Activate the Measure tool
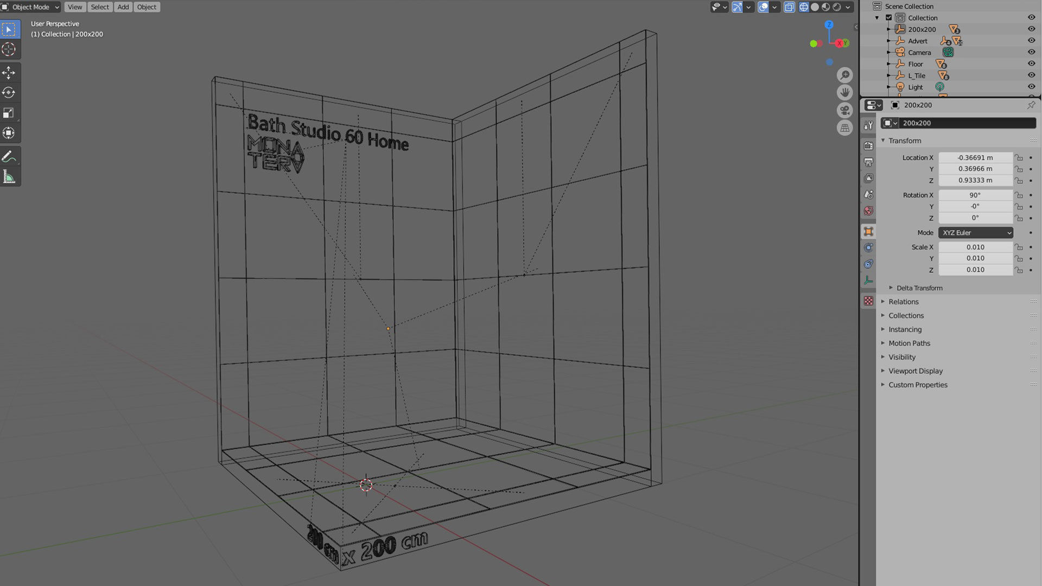Viewport: 1042px width, 586px height. click(x=9, y=177)
